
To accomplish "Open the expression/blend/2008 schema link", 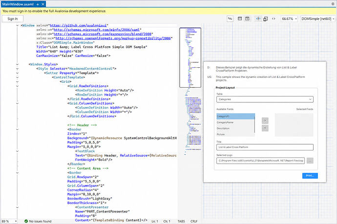I will tap(103, 34).
